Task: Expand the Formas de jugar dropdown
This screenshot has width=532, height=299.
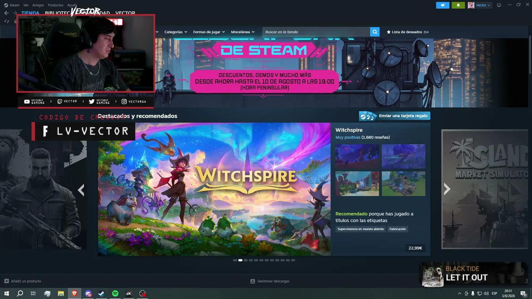Action: pos(209,32)
